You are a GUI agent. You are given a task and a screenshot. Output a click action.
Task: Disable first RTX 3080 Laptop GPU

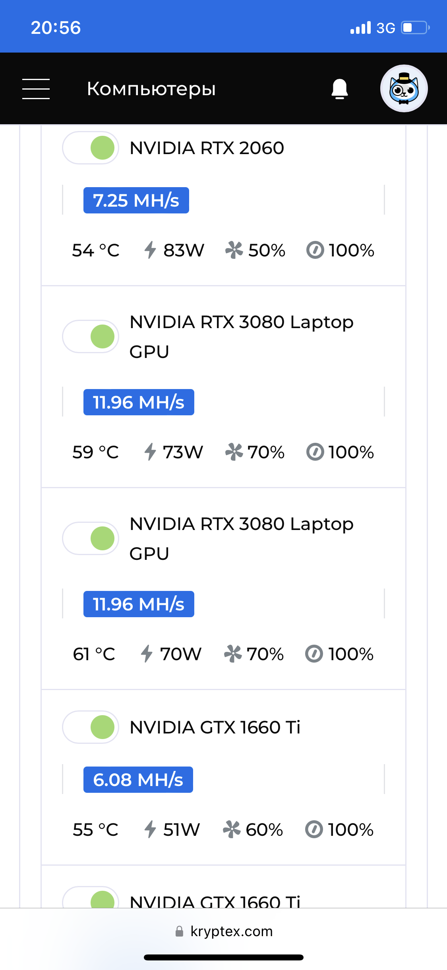click(x=91, y=336)
